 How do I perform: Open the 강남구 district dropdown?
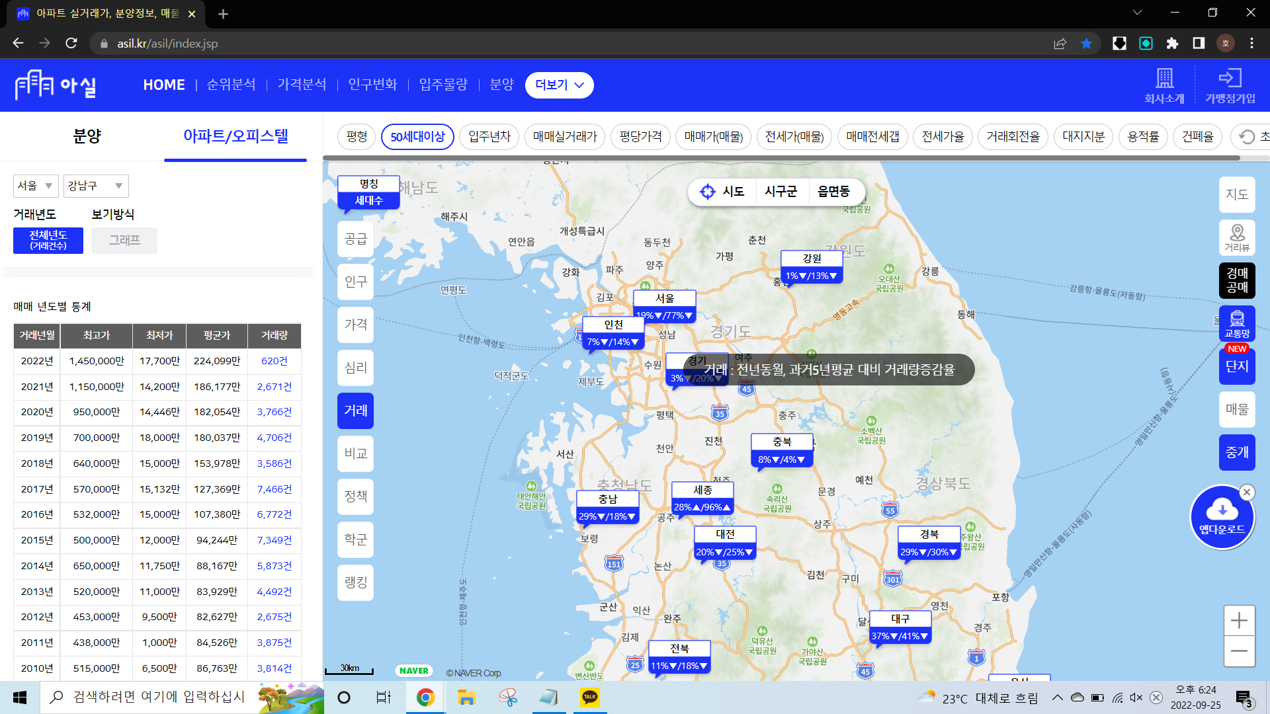[96, 186]
